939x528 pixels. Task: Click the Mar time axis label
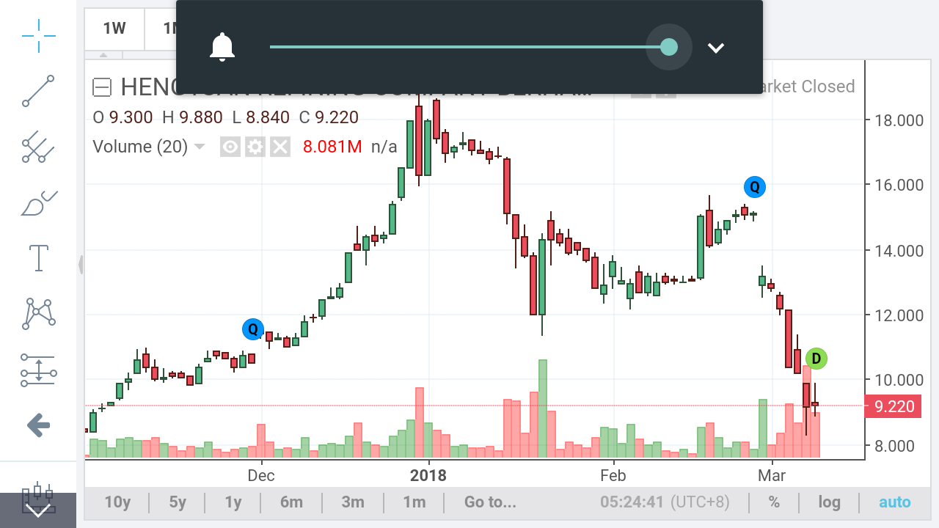click(772, 475)
